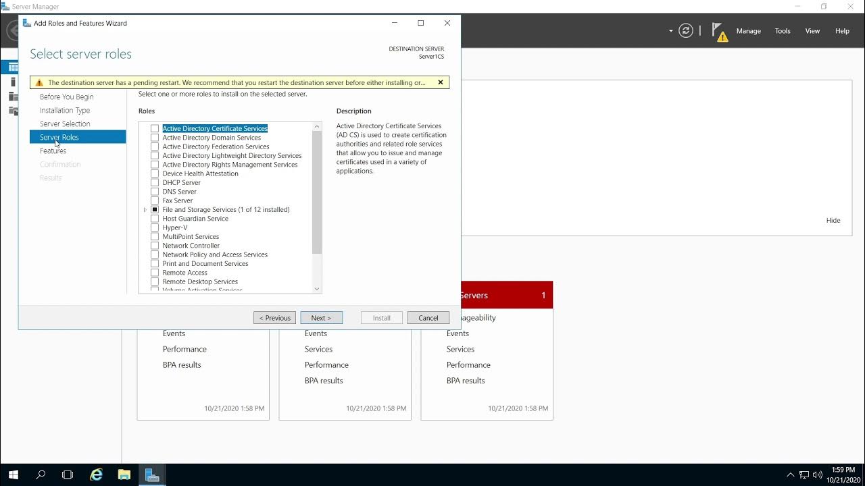Open BPA results in leftmost tile
Viewport: 865px width, 486px height.
pos(182,365)
